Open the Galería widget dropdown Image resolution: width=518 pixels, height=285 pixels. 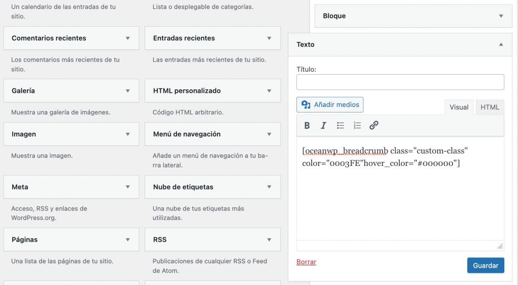click(128, 91)
